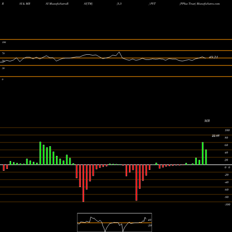The height and width of the screenshot is (232, 232).
Task: Click the RSI value reading 49.21
Action: (x=213, y=57)
